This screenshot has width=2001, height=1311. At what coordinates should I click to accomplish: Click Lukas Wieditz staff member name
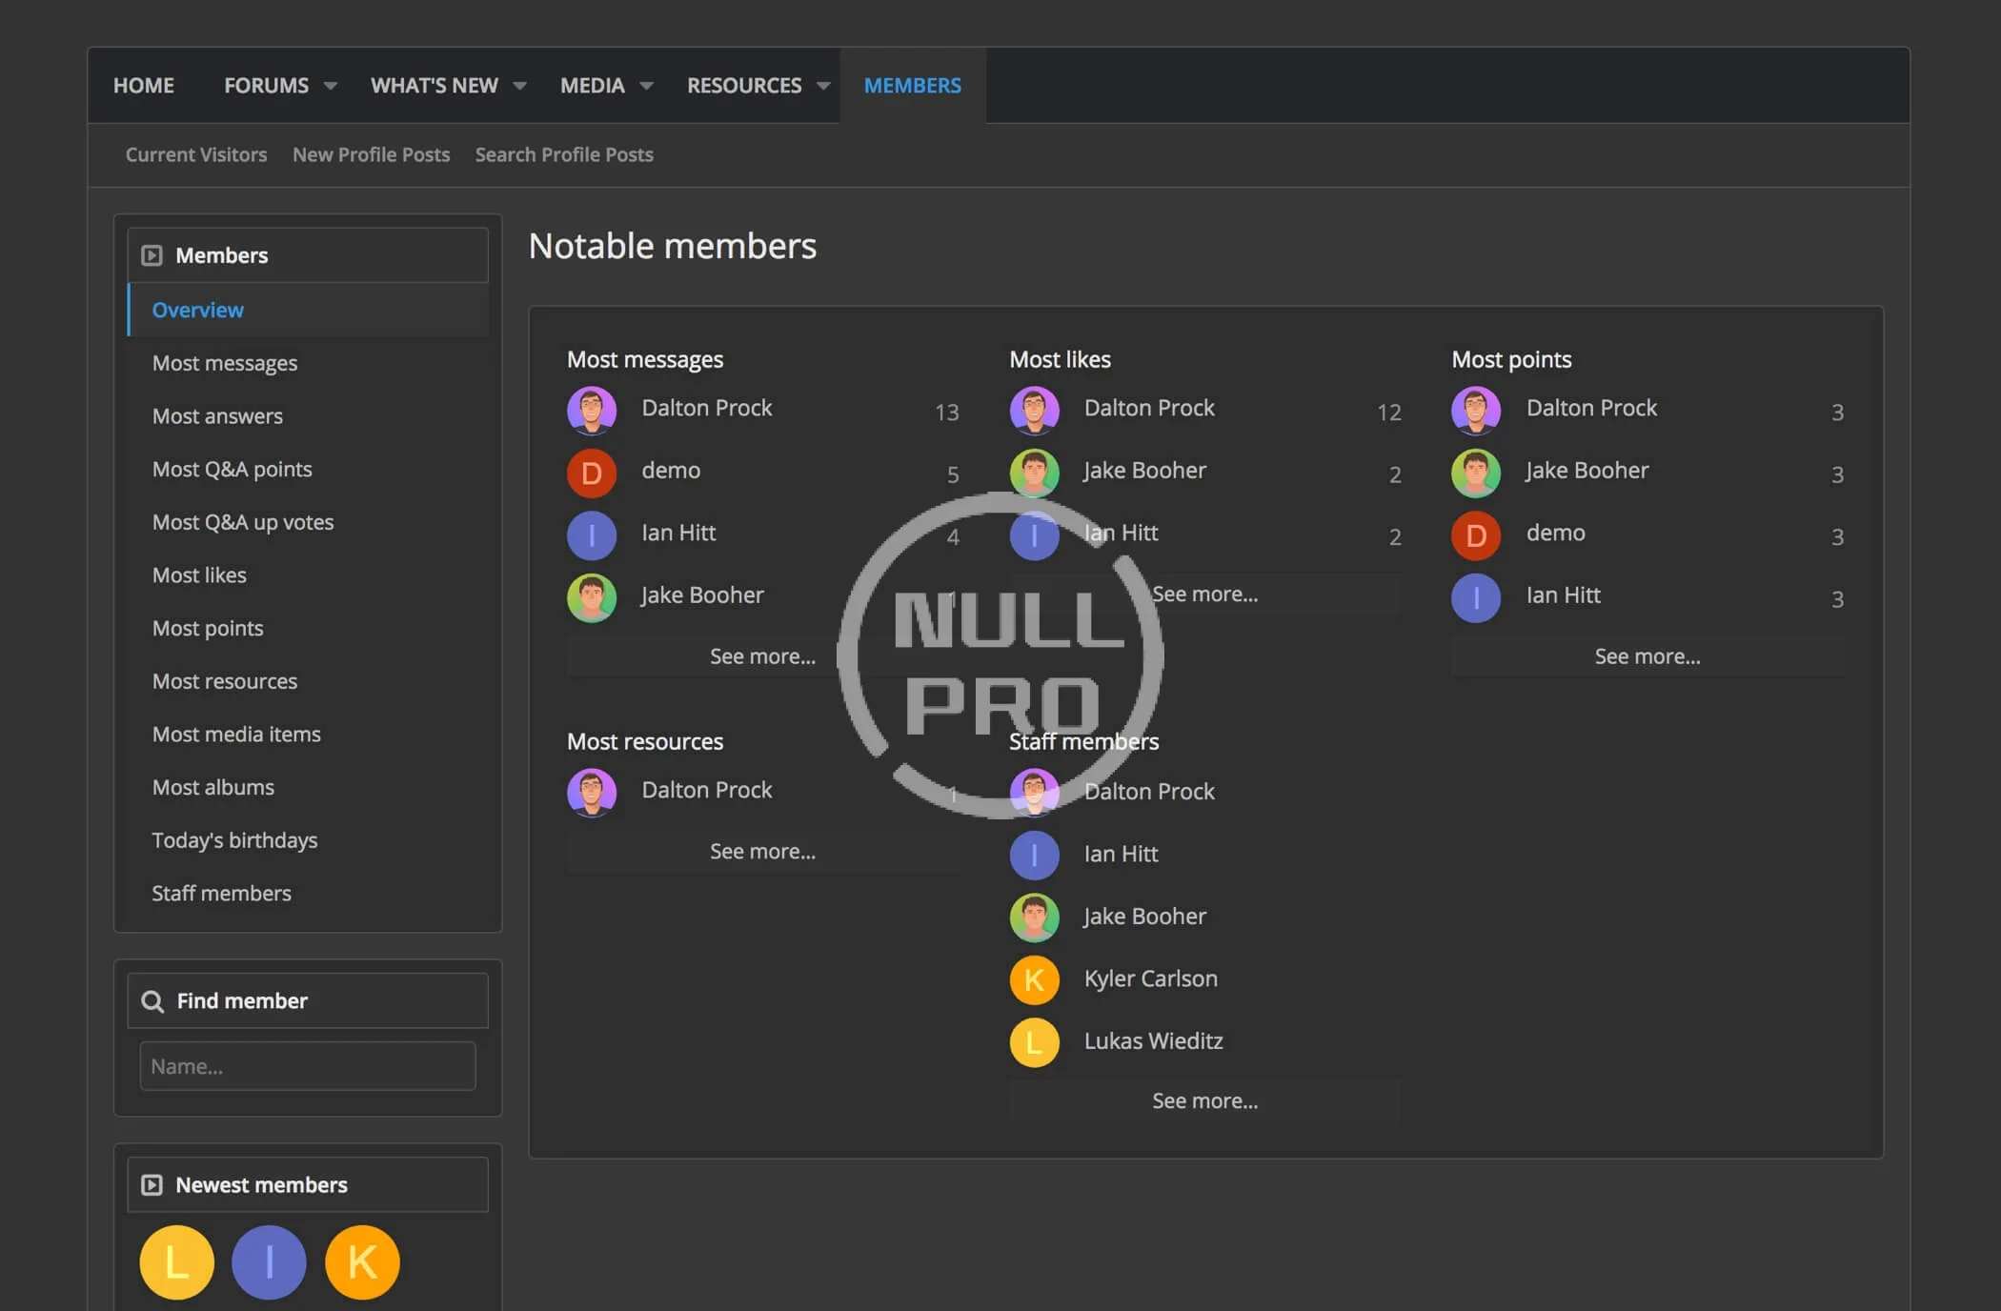(1153, 1041)
